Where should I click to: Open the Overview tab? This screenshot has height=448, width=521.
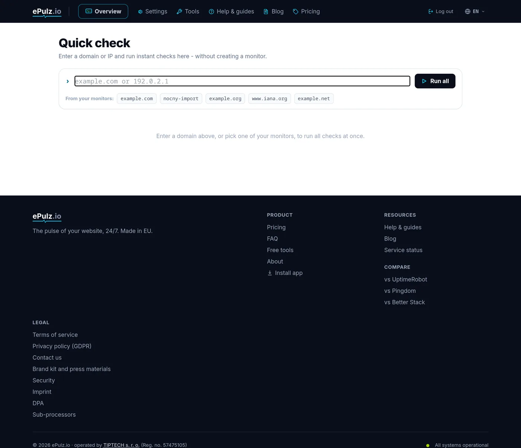click(103, 12)
